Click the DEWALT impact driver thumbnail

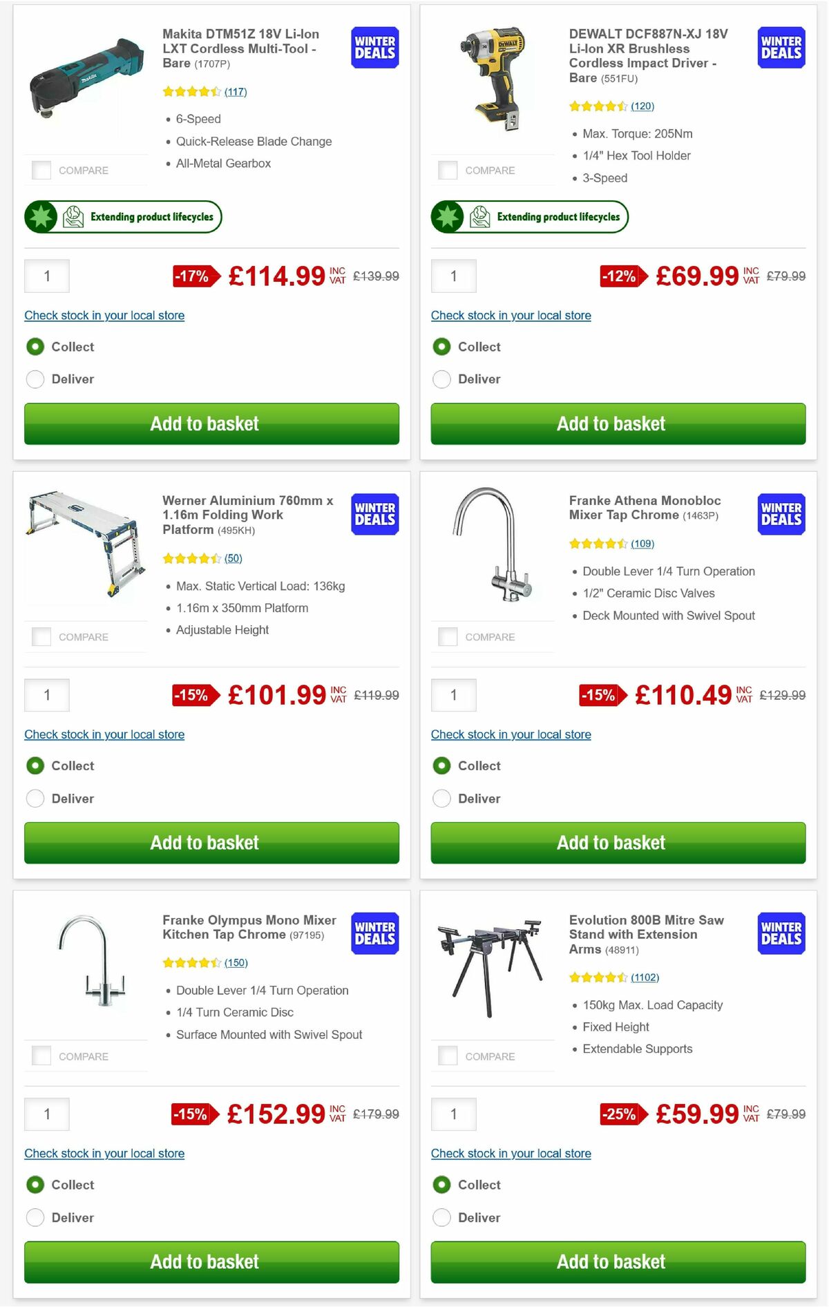click(x=492, y=76)
